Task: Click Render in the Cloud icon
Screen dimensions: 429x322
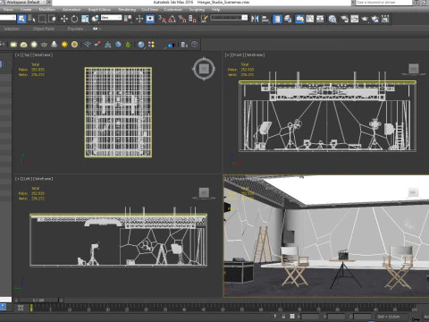Action: coord(375,19)
